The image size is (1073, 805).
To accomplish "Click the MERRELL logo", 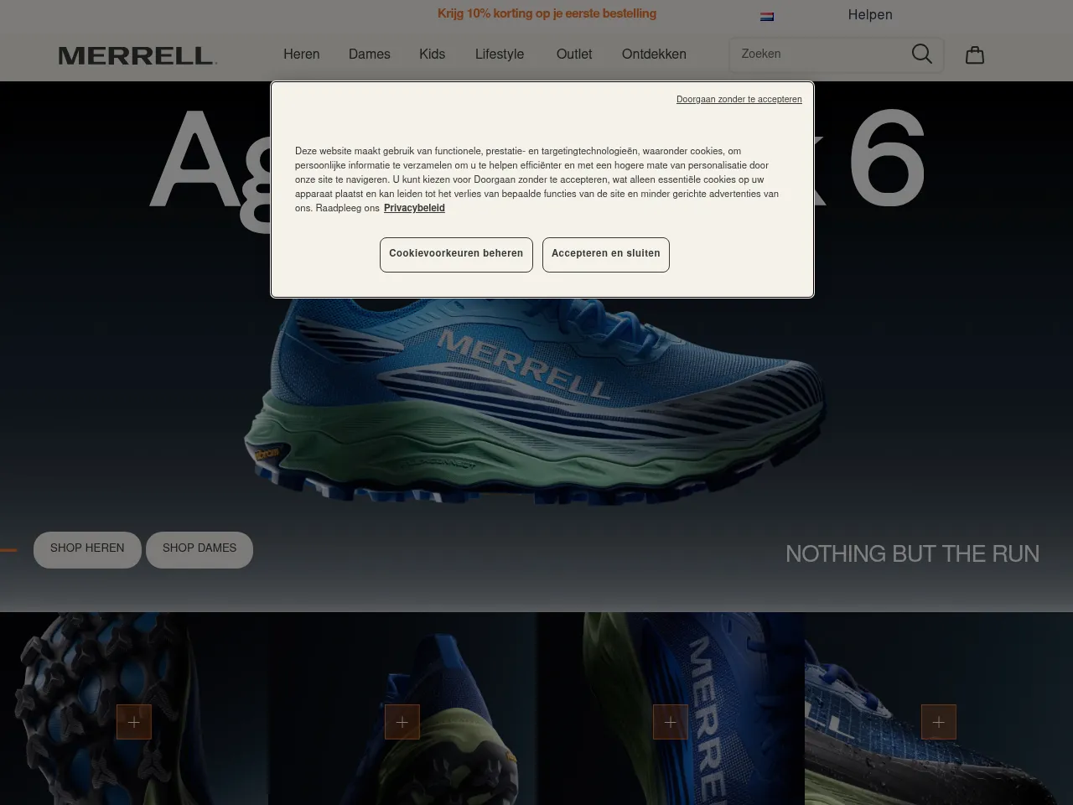I will tap(137, 55).
